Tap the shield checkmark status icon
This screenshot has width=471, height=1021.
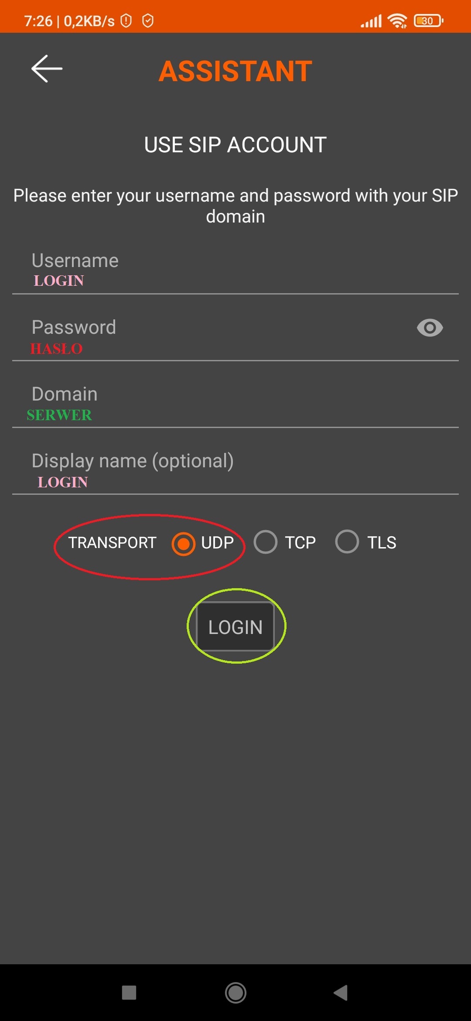[148, 21]
